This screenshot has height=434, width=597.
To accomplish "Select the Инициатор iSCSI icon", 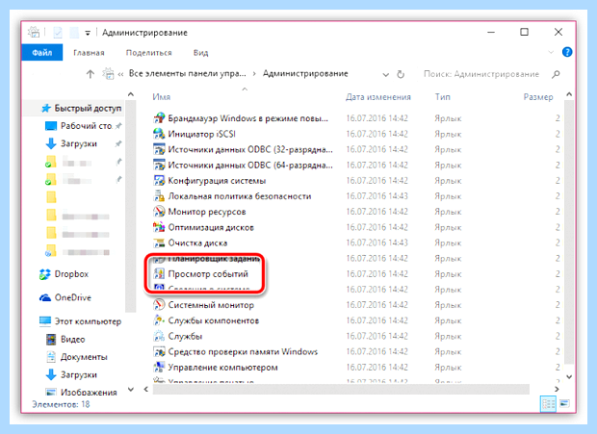I will click(159, 134).
